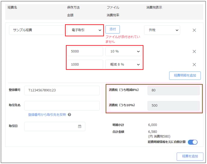This screenshot has height=164, width=207.
Task: Open the 電子取引 storage method dropdown
Action: (85, 30)
